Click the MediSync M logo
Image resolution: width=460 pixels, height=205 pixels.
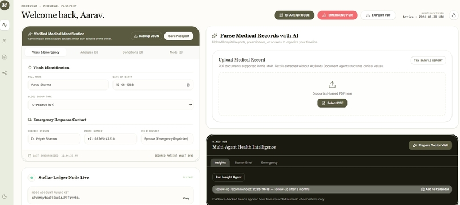click(x=5, y=5)
